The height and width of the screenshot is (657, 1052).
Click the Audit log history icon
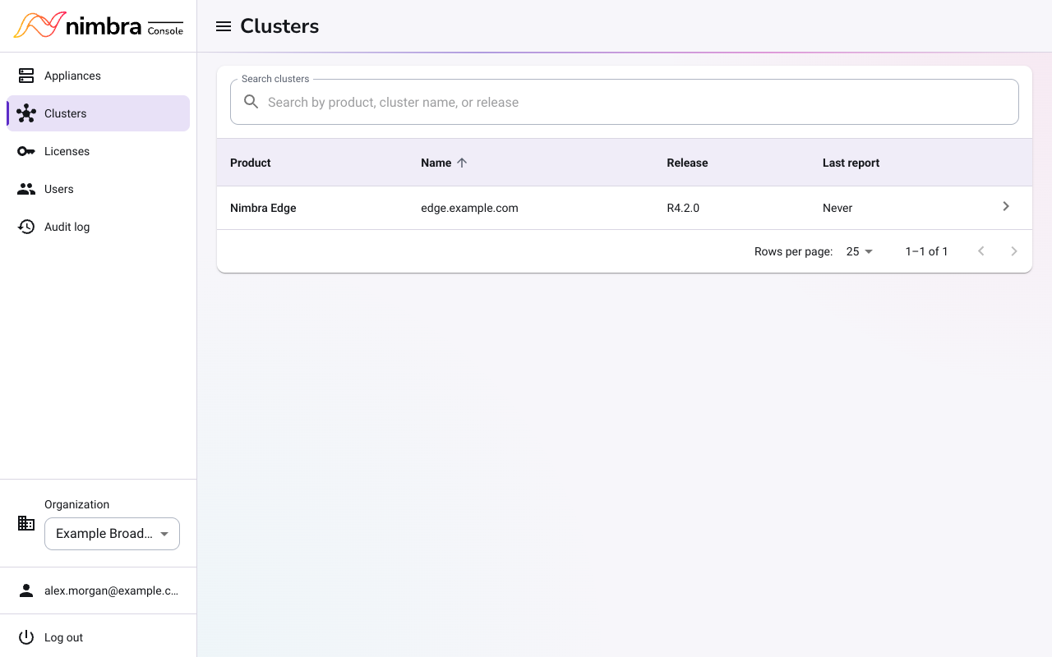(26, 227)
